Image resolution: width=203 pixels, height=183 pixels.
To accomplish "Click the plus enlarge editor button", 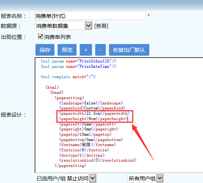I will point(86,50).
